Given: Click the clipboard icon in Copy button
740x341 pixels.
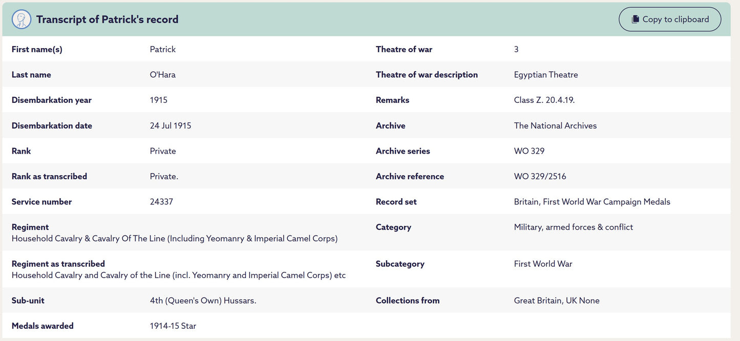Looking at the screenshot, I should [x=635, y=19].
